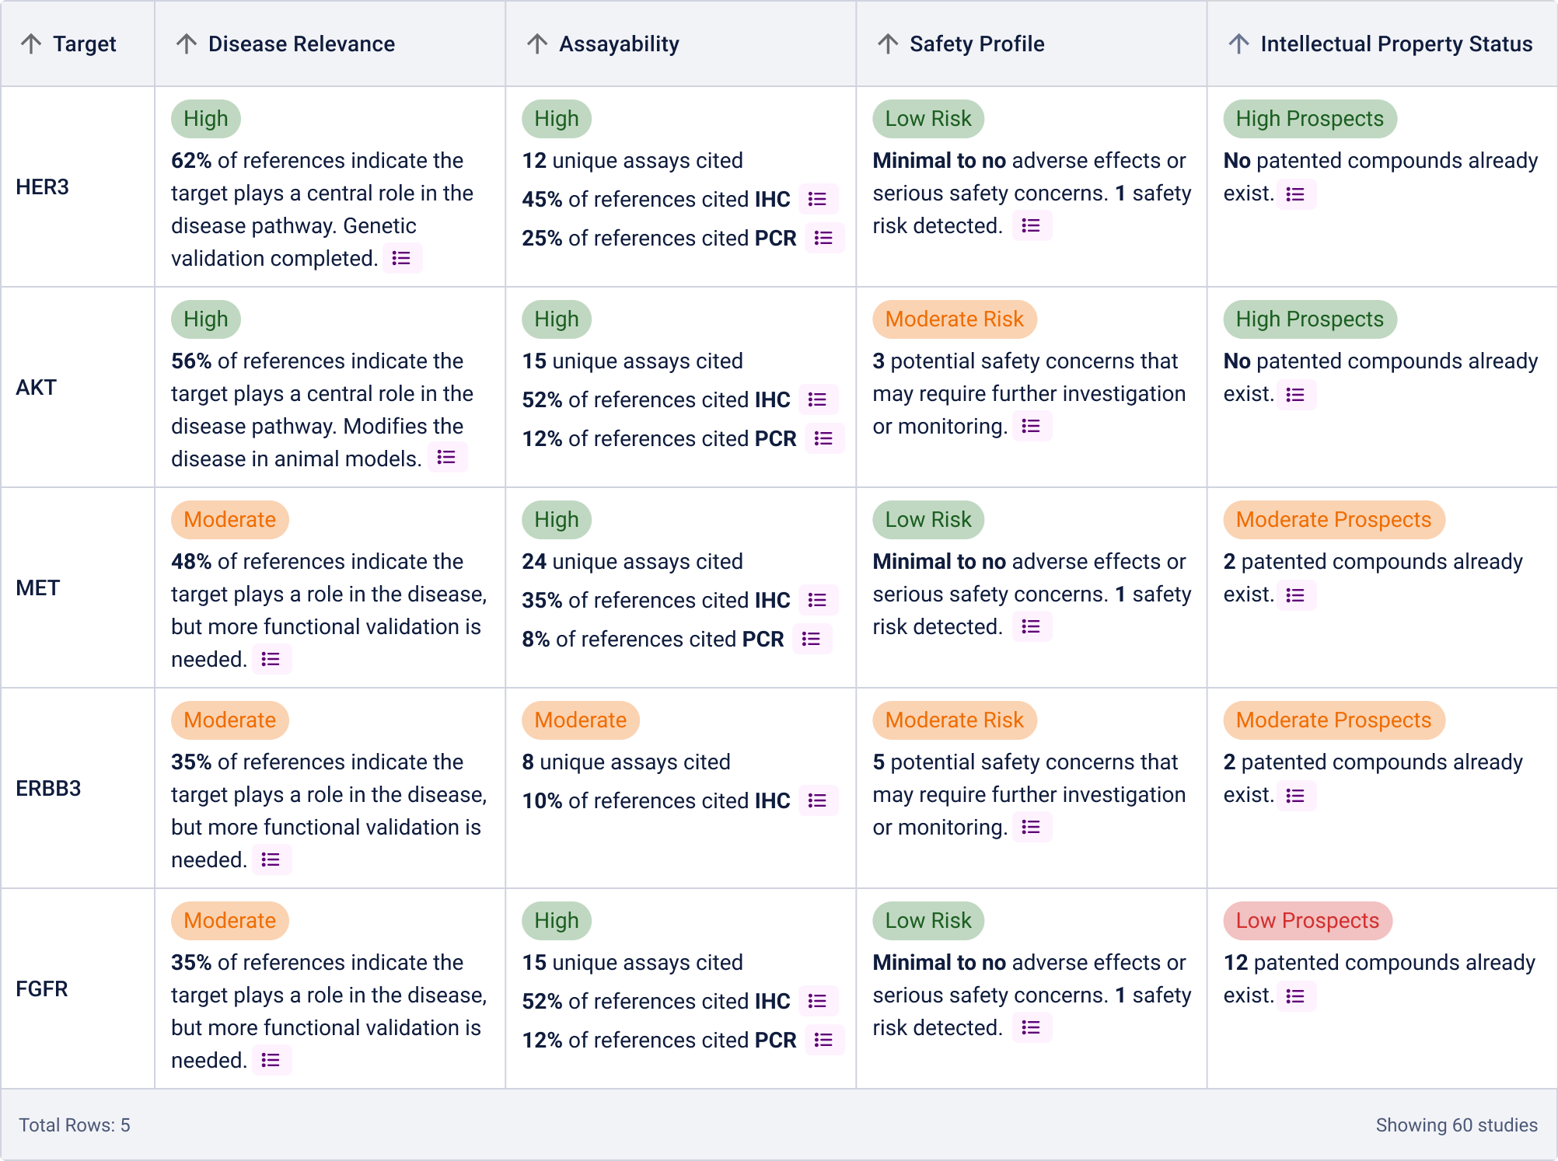Click MET Moderate Prospects badge
Viewport: 1558px width, 1161px height.
click(1334, 520)
